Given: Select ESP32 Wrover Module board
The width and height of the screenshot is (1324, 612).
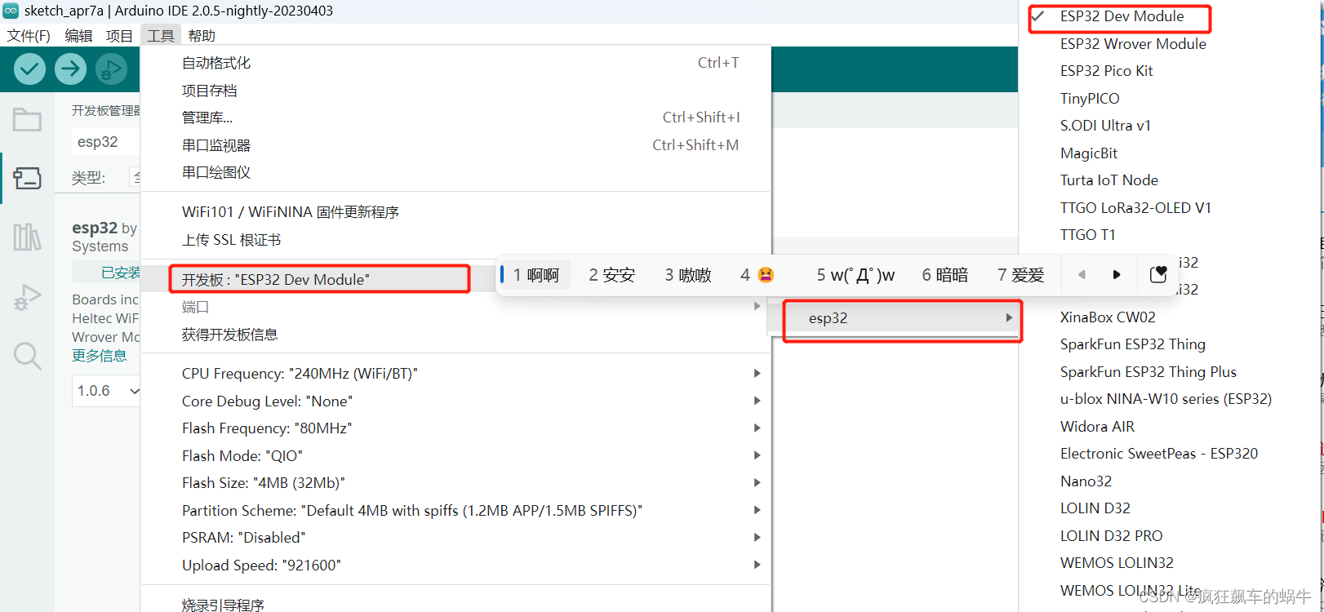Looking at the screenshot, I should pyautogui.click(x=1133, y=44).
